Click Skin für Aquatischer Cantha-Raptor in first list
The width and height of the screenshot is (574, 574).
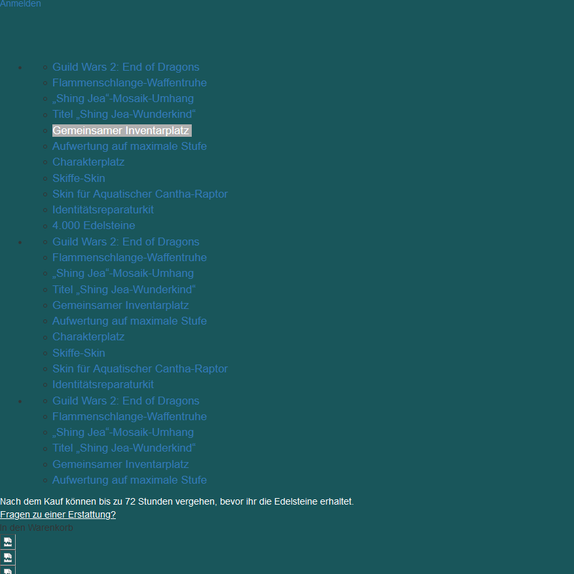[140, 194]
